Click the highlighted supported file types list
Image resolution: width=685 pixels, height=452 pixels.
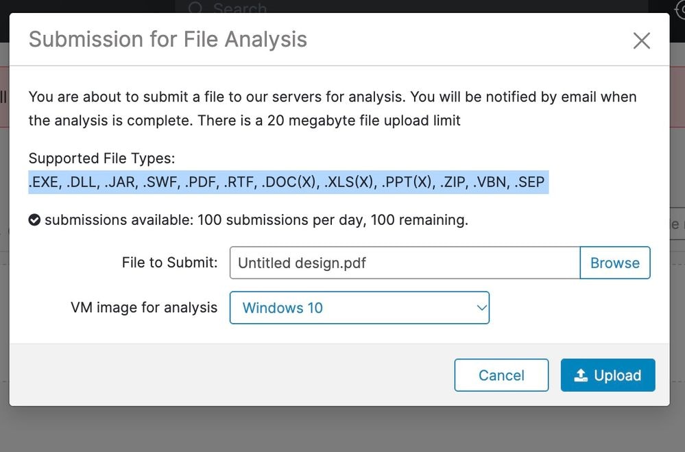click(x=288, y=182)
